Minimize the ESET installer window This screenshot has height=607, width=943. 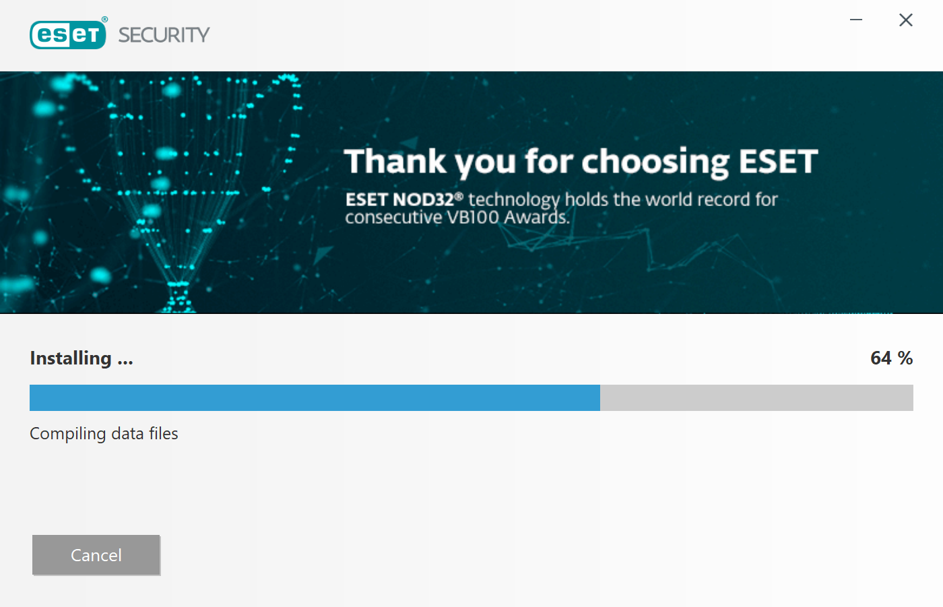[x=856, y=20]
